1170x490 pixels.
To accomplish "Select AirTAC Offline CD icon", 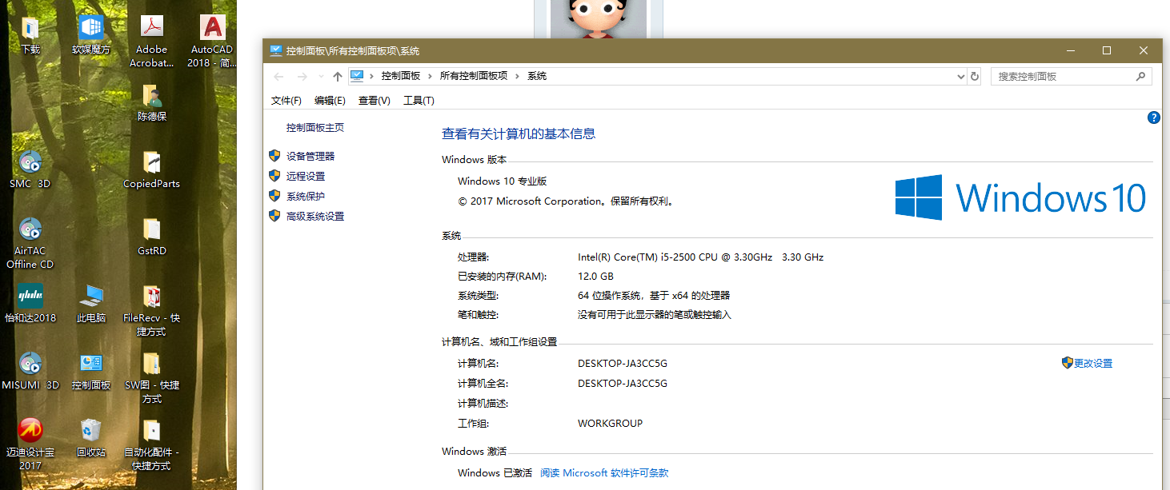I will (x=30, y=230).
